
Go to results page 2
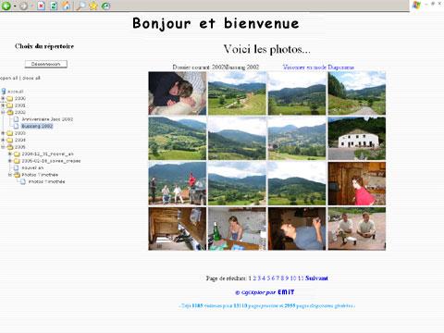254,278
